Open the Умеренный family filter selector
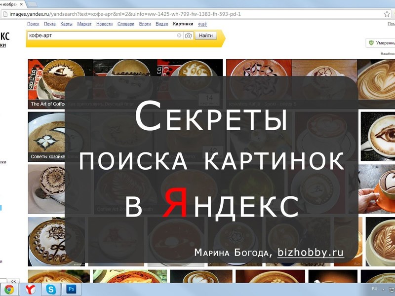This screenshot has width=395, height=296. coord(381,43)
